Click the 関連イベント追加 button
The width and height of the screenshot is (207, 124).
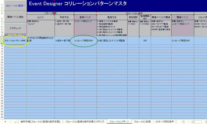coord(16,17)
